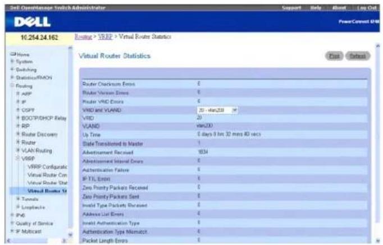Click the Zero Priority Packets Received label
The image size is (383, 245).
115,188
